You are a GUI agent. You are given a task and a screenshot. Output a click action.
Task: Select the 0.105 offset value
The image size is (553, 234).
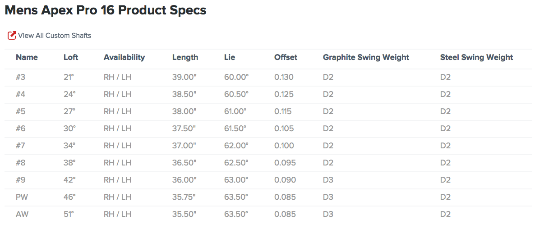(284, 128)
